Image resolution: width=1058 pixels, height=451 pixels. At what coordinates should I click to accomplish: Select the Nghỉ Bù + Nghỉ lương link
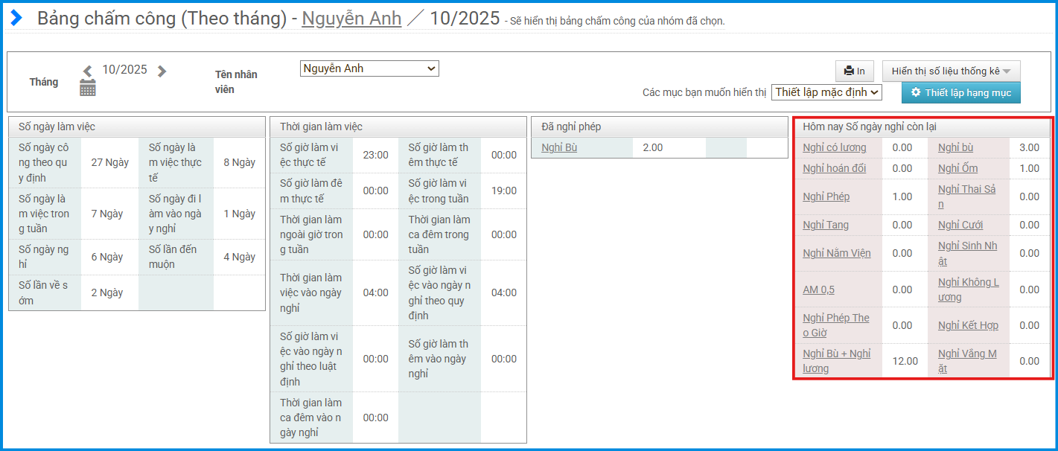coord(836,361)
